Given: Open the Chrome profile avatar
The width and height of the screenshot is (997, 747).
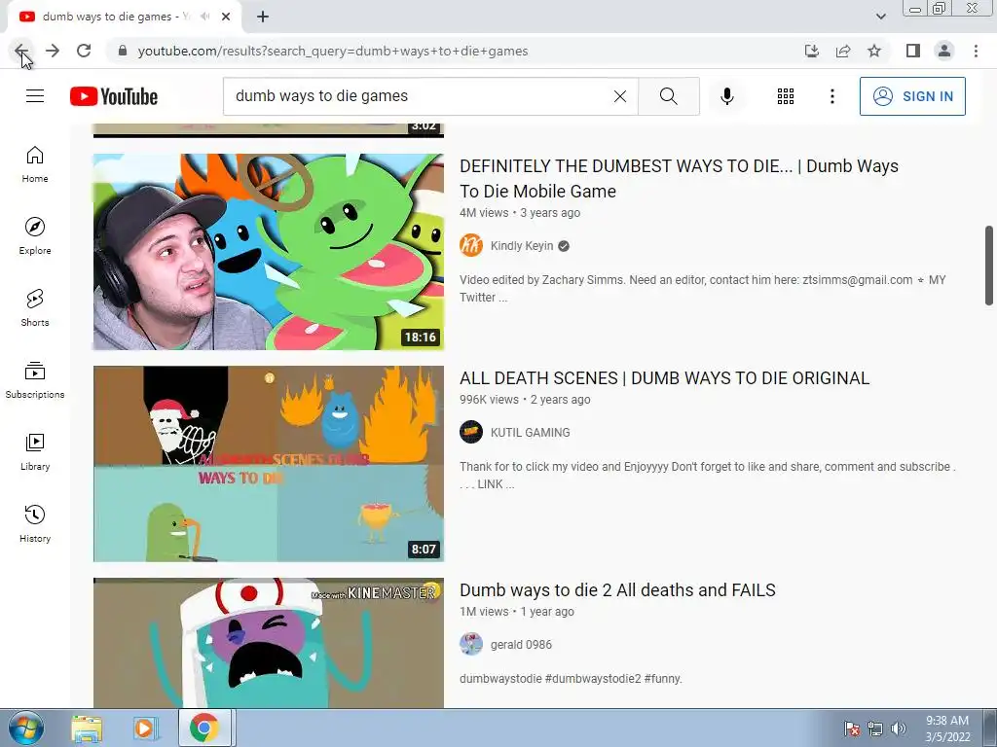Looking at the screenshot, I should 944,51.
